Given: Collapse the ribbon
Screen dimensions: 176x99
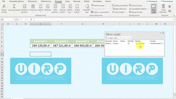Looking at the screenshot, I should click(x=174, y=15).
